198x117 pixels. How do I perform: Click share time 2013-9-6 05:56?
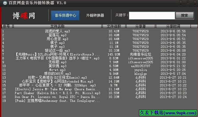point(173,31)
